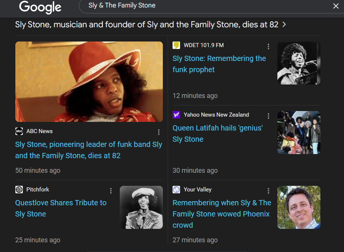Viewport: 344px width, 252px height.
Task: Open the large ABC News photo of Sly Stone
Action: coord(89,82)
